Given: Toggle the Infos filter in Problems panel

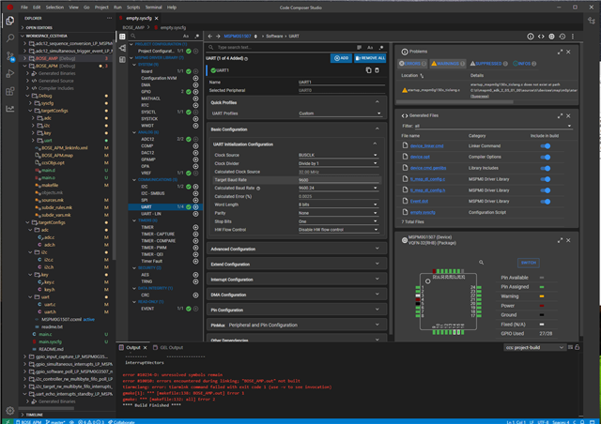Looking at the screenshot, I should click(524, 64).
